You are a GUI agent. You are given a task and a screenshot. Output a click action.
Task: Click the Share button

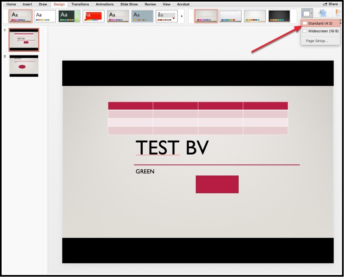tap(331, 4)
